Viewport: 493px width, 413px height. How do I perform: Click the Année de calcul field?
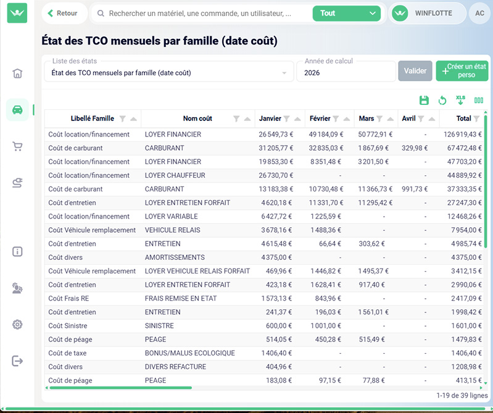point(346,72)
